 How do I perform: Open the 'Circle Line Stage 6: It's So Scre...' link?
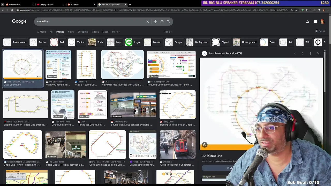[x=107, y=165]
